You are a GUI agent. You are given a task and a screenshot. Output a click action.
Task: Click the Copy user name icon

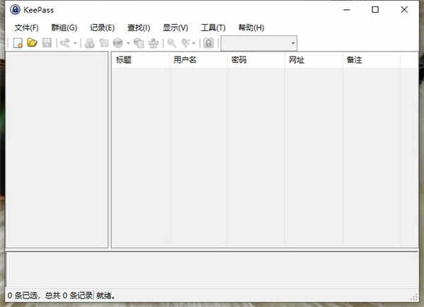click(x=90, y=43)
